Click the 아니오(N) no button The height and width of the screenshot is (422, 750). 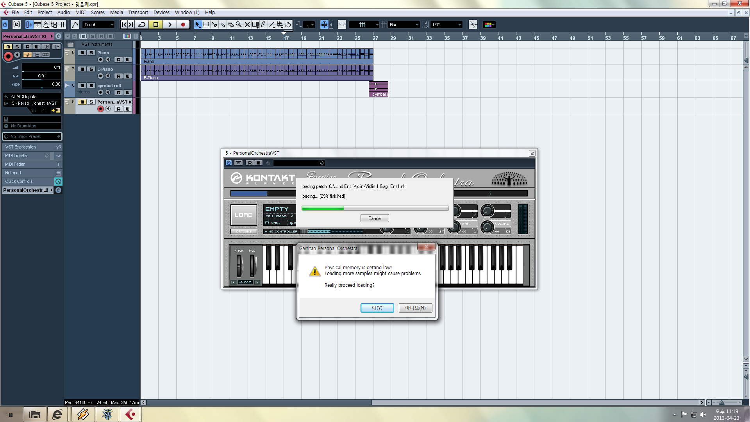pos(415,308)
